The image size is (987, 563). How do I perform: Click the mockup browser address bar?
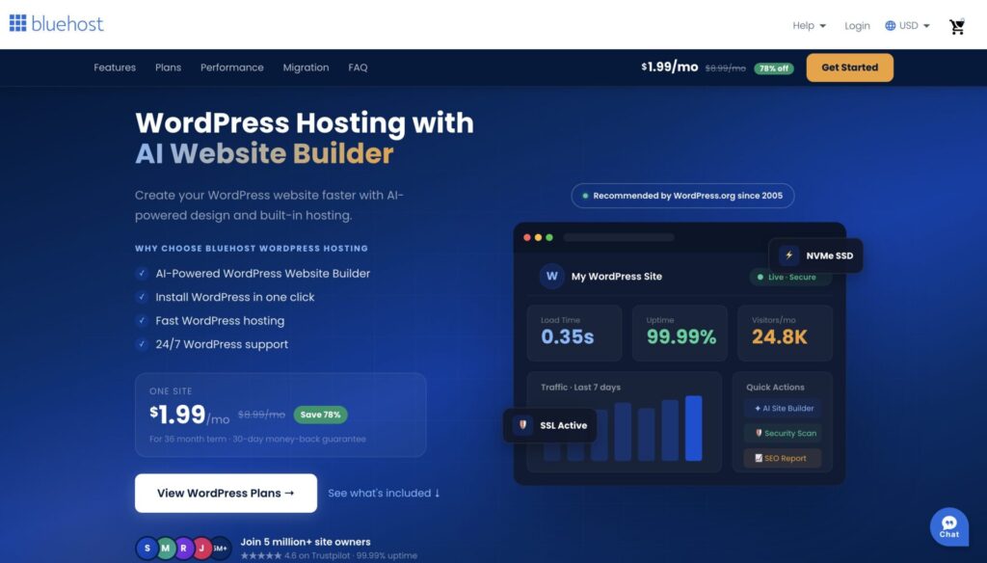(x=619, y=237)
